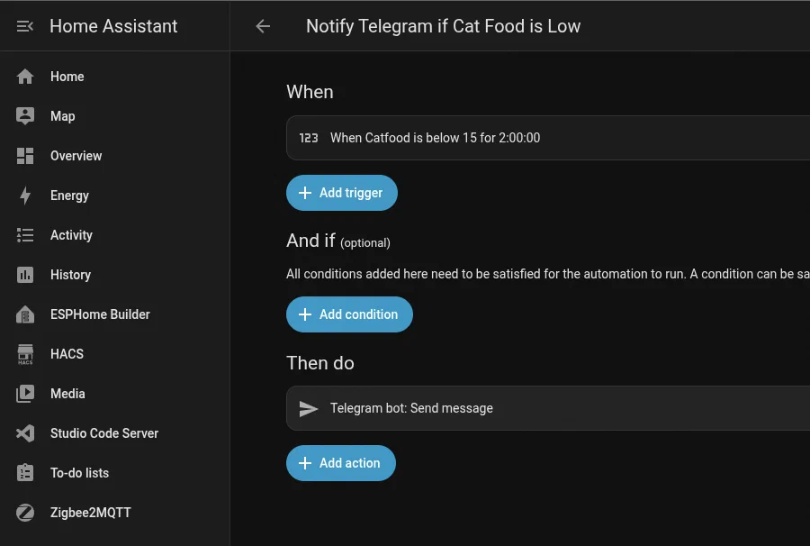This screenshot has width=810, height=546.
Task: Click the back arrow in the header
Action: 263,26
